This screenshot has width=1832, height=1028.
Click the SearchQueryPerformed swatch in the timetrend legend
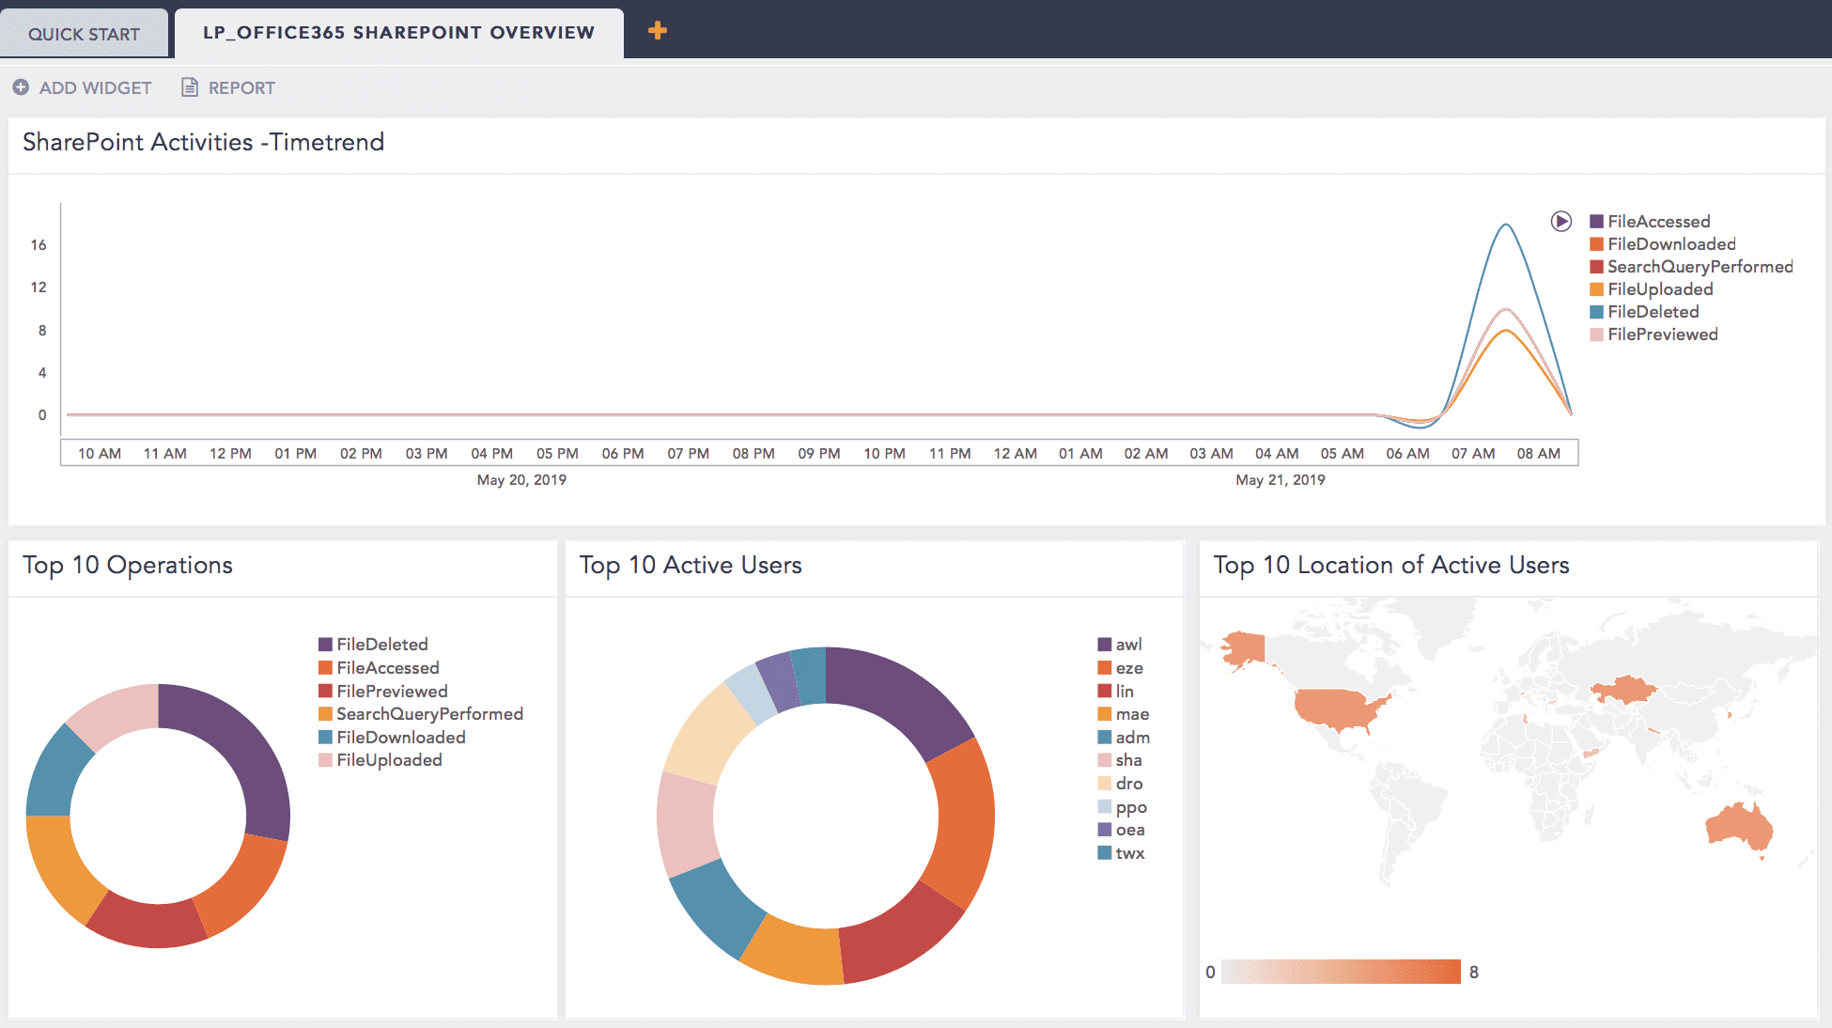[x=1597, y=266]
